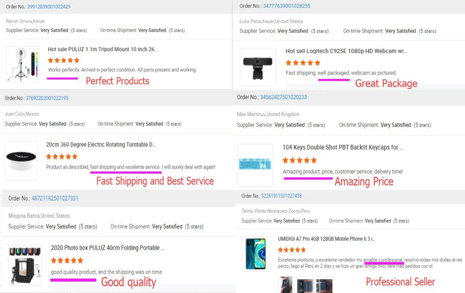Open order number 34562427501020233

pyautogui.click(x=283, y=97)
